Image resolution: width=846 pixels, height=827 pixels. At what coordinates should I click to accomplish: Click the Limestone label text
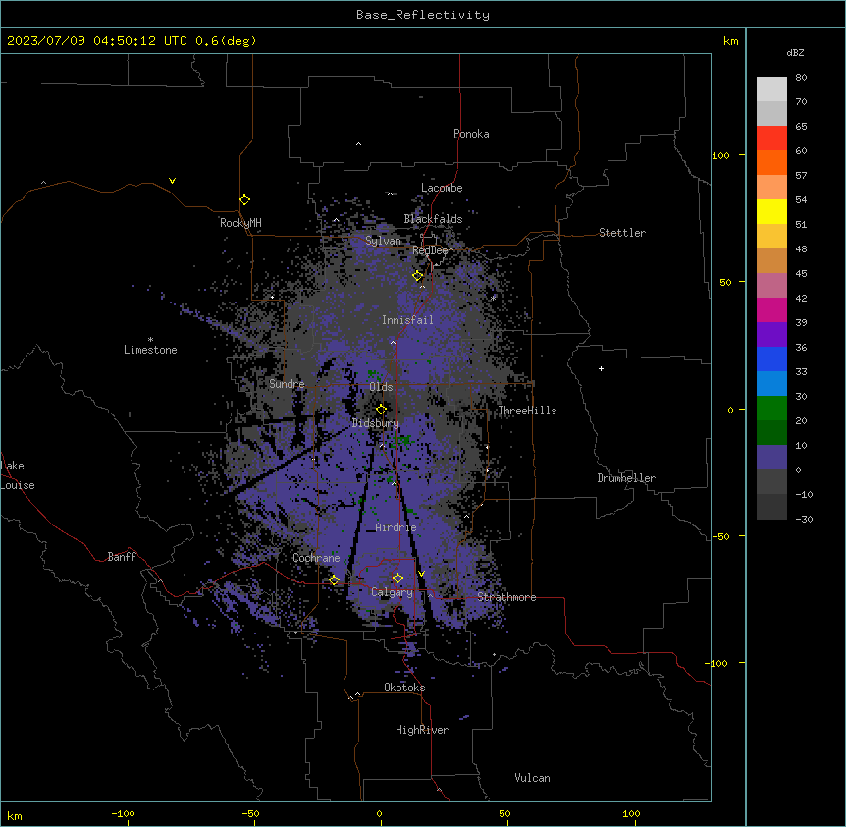(x=150, y=350)
